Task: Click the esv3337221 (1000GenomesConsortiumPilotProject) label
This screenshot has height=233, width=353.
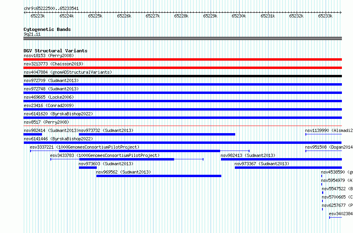Action: click(x=84, y=147)
